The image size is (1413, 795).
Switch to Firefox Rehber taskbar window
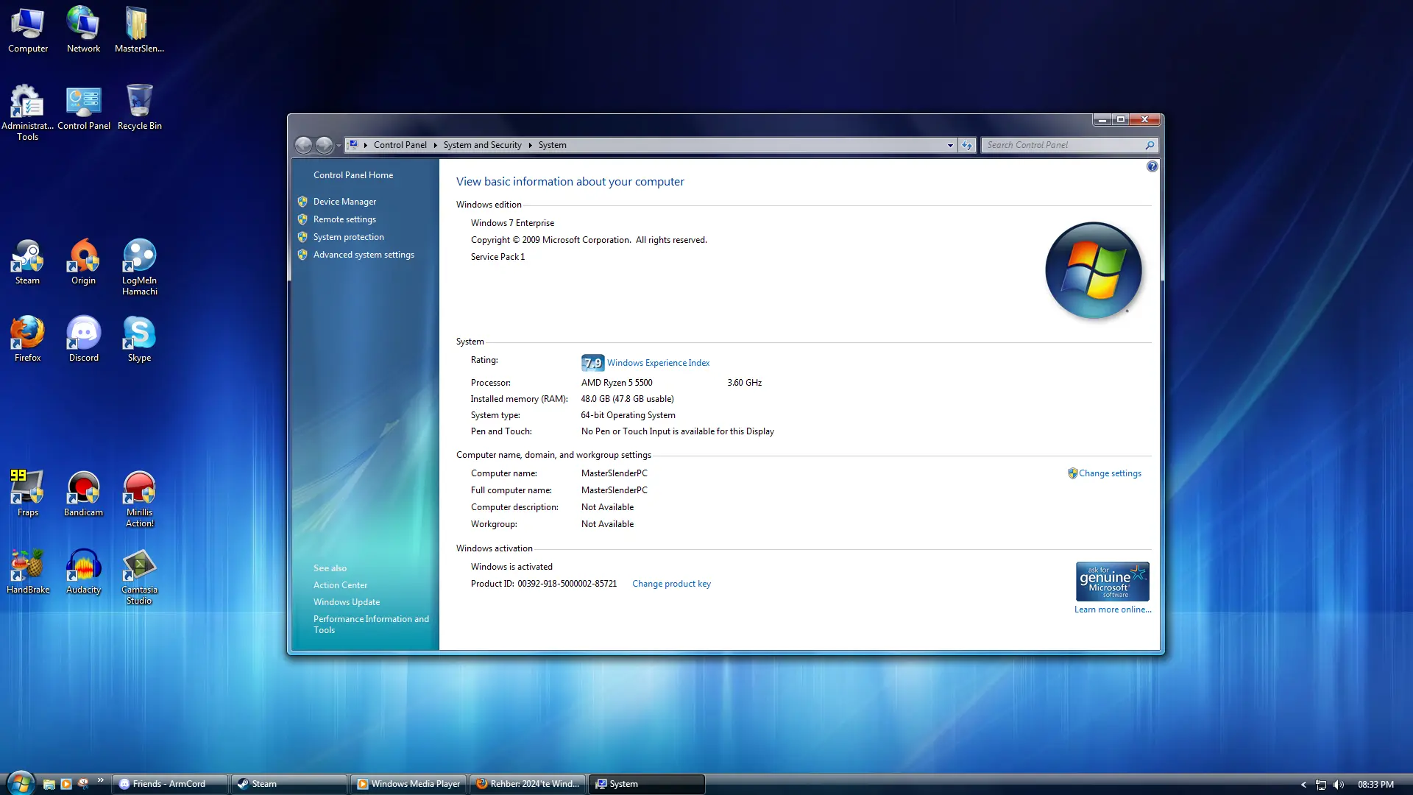point(528,784)
